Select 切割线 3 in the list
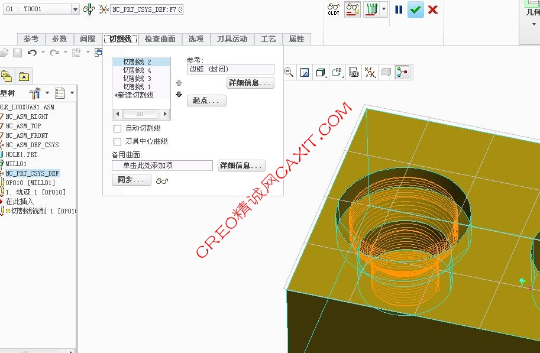This screenshot has height=353, width=540. [141, 79]
